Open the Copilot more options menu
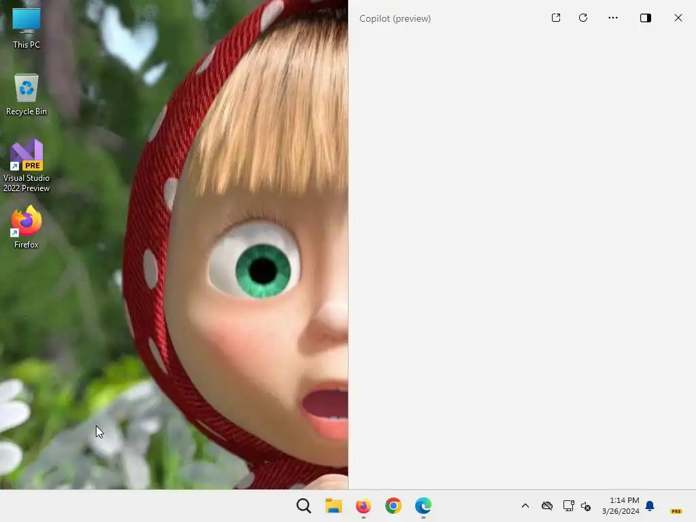 pyautogui.click(x=613, y=18)
